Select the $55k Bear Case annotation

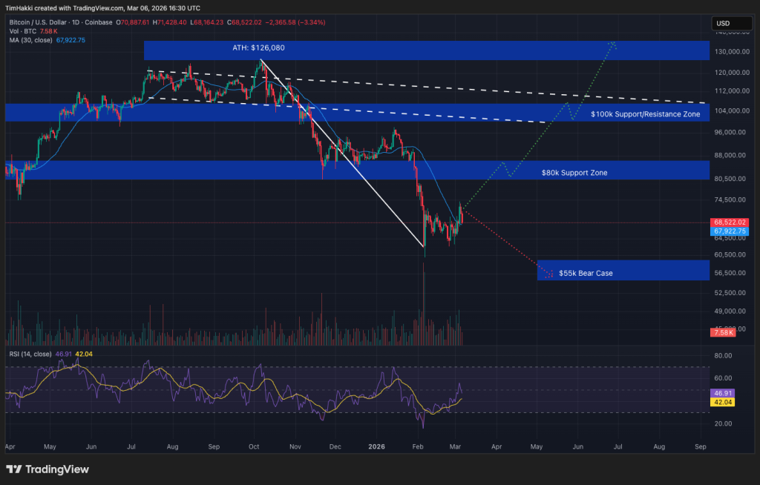coord(586,273)
